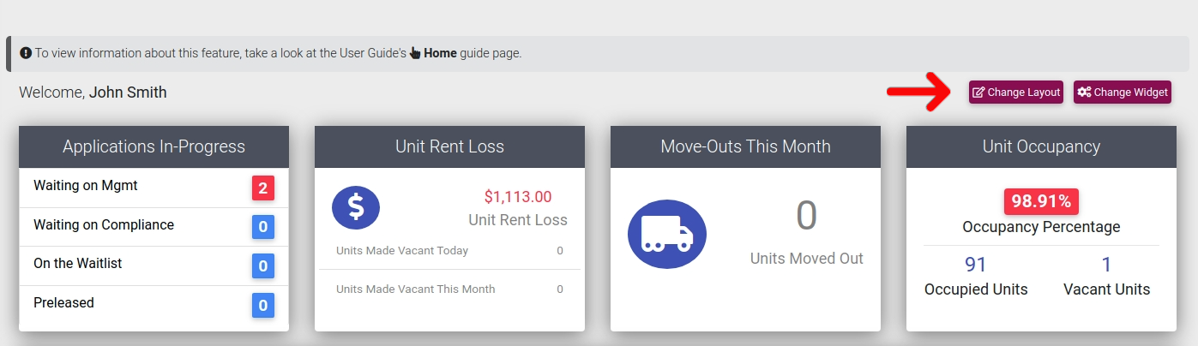Click the 98.91% occupancy badge
This screenshot has width=1198, height=346.
click(1041, 201)
